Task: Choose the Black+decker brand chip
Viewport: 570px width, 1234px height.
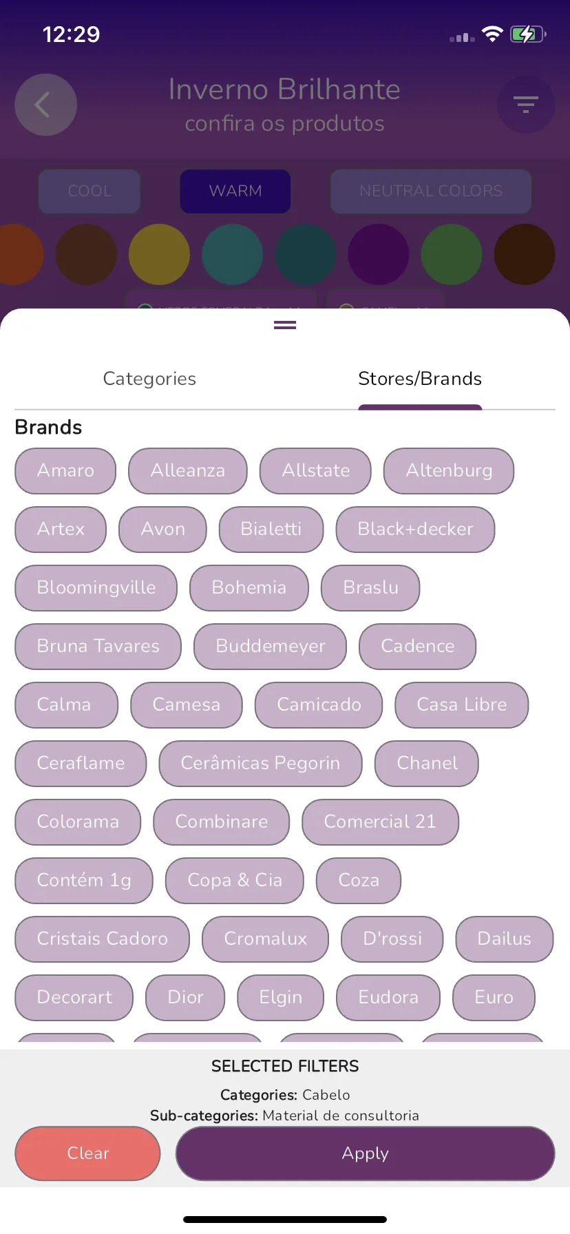Action: [x=415, y=530]
